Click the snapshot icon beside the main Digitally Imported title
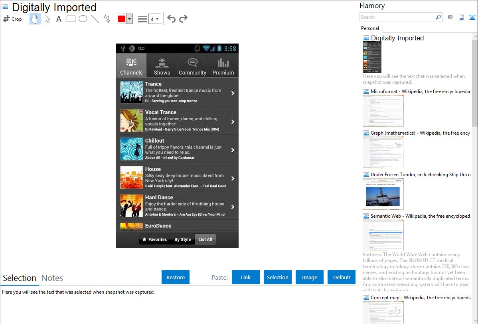The width and height of the screenshot is (478, 324). 5,7
